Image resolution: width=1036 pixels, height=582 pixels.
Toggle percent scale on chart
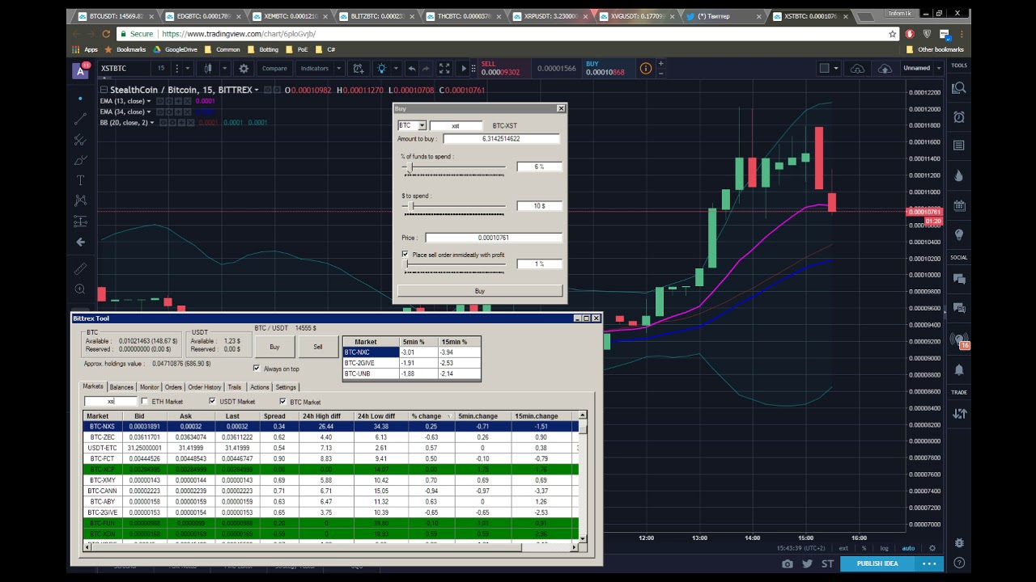point(864,548)
